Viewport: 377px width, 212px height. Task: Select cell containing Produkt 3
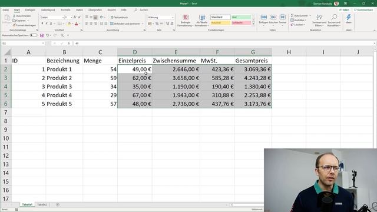tap(64, 87)
